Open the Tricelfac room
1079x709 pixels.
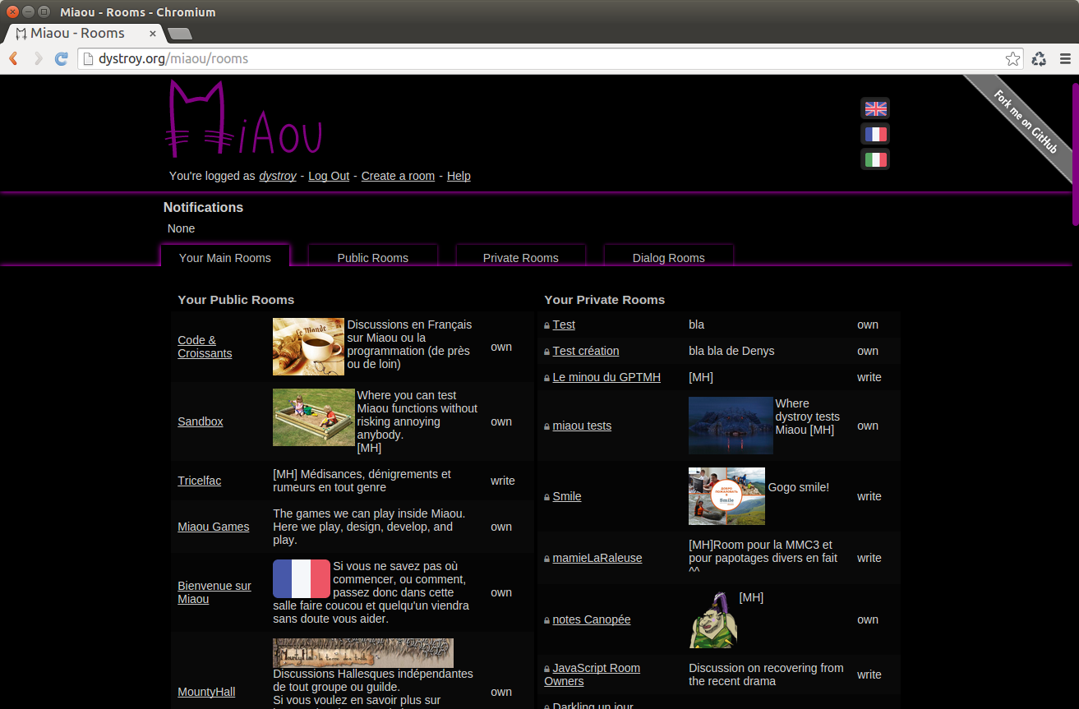coord(200,481)
